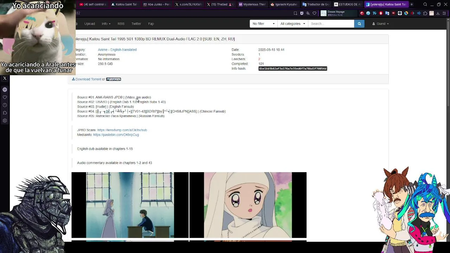
Task: Click the blue search magnifier button
Action: (359, 24)
